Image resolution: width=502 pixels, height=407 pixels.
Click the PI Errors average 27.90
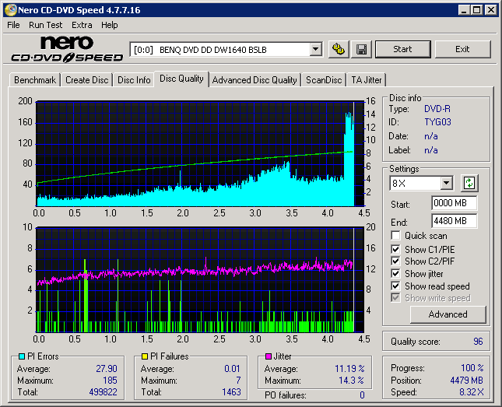pos(107,369)
